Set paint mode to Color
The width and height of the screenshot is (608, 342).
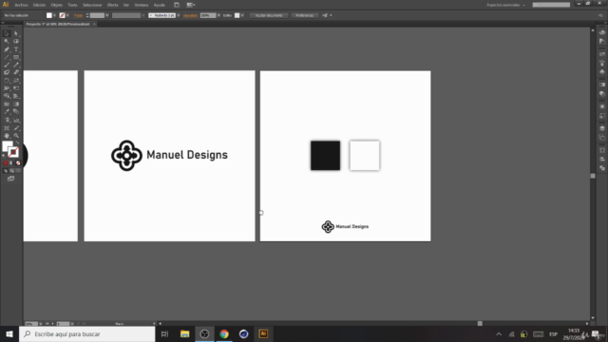pos(6,163)
